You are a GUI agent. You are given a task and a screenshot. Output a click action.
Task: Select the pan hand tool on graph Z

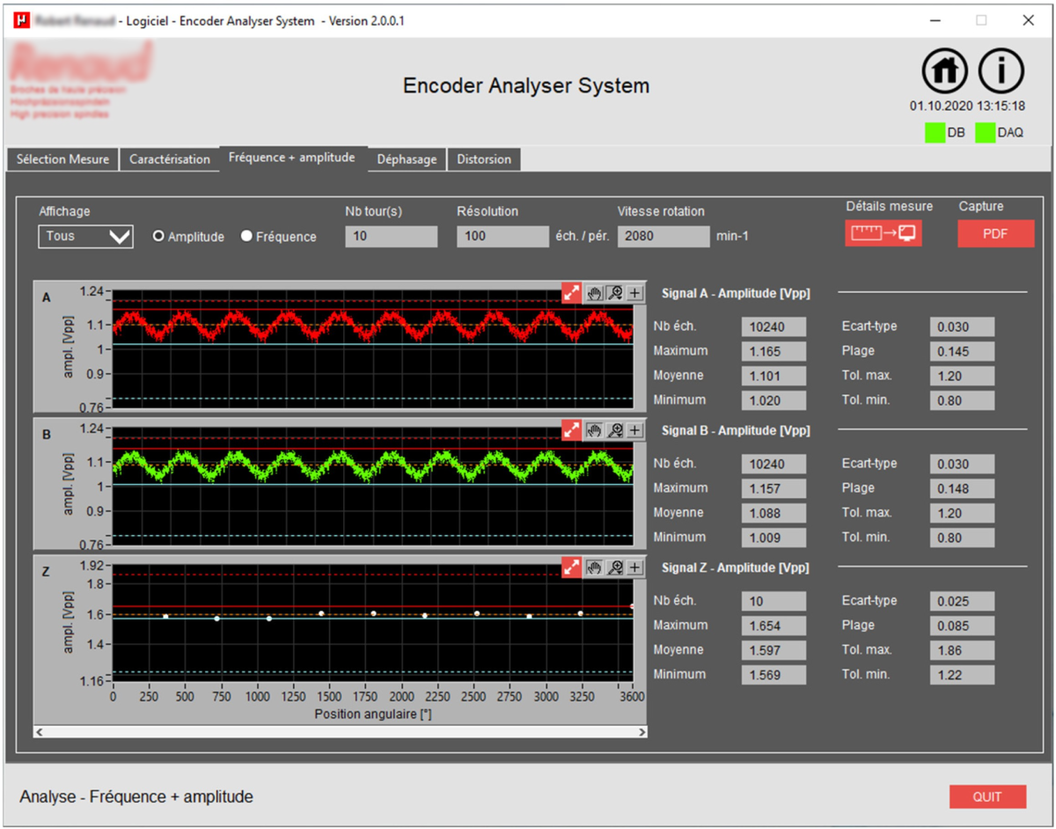(x=595, y=568)
